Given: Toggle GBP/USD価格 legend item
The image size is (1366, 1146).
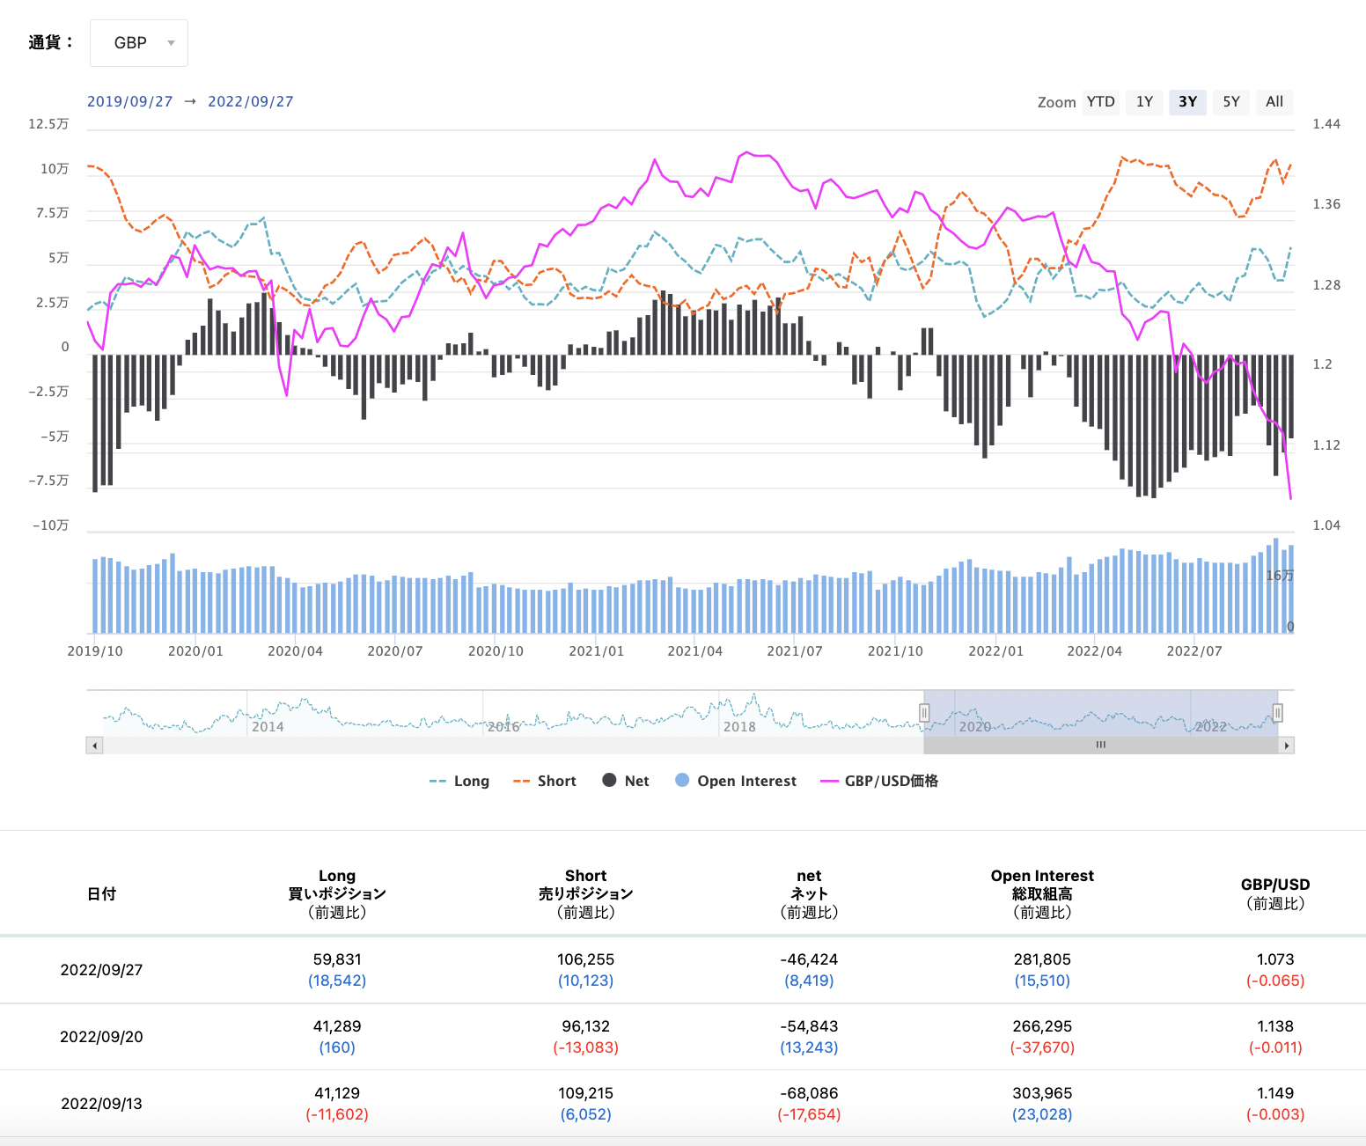Looking at the screenshot, I should [x=879, y=781].
